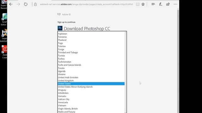The height and width of the screenshot is (113, 202).
Task: Select Wallis and Futuna option
Action: coord(91,112)
